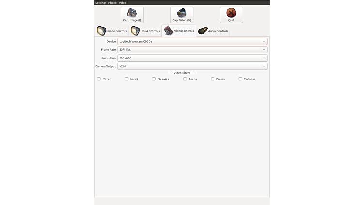Enable the Negative video filter
The height and width of the screenshot is (205, 364).
click(154, 79)
